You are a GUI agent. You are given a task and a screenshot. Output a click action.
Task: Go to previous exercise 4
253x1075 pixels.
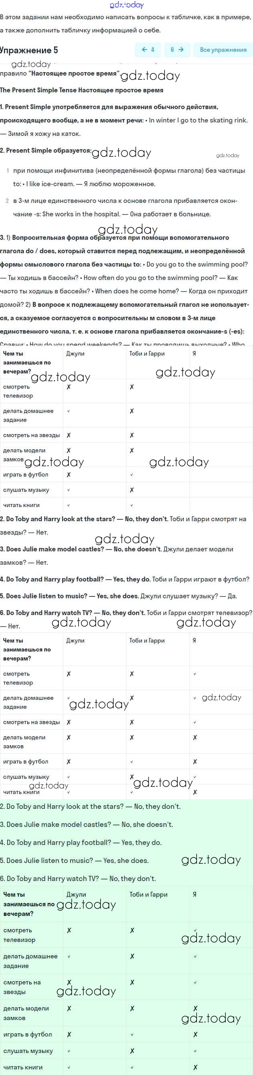point(148,50)
